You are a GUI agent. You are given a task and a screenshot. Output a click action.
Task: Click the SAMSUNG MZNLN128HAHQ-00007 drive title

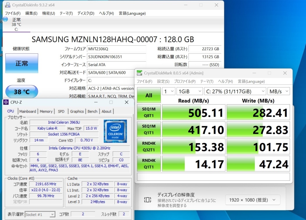[113, 40]
